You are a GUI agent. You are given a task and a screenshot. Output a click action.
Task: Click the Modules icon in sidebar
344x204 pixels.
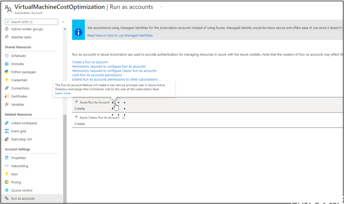[7, 64]
